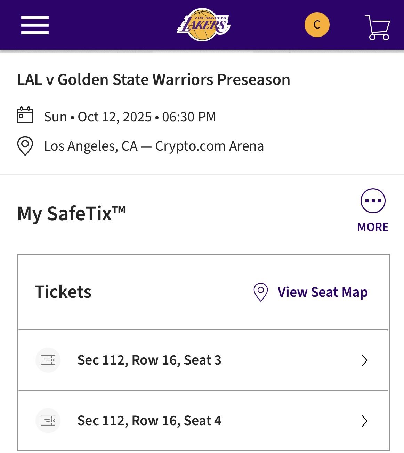Open the MORE options label
Image resolution: width=404 pixels, height=453 pixels.
tap(373, 227)
